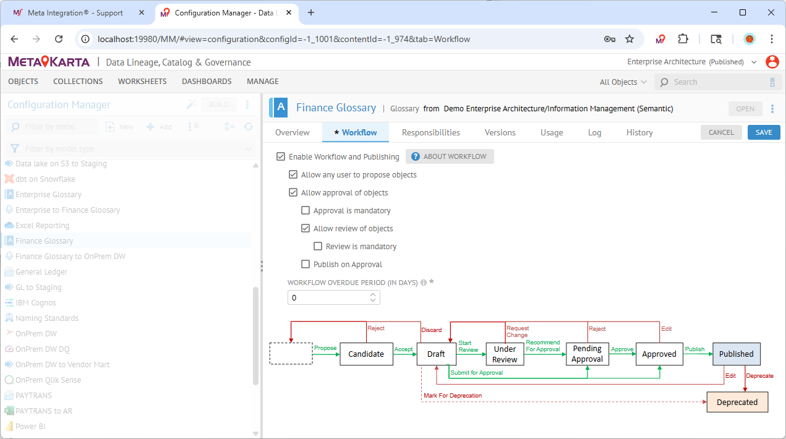
Task: Expand the All Objects search scope dropdown
Action: pos(623,82)
